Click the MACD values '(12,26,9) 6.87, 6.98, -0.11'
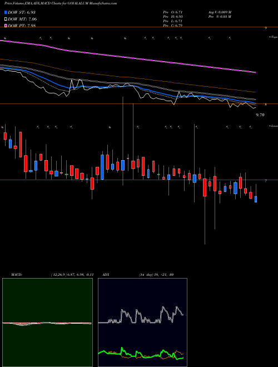This screenshot has width=278, height=367. click(72, 275)
